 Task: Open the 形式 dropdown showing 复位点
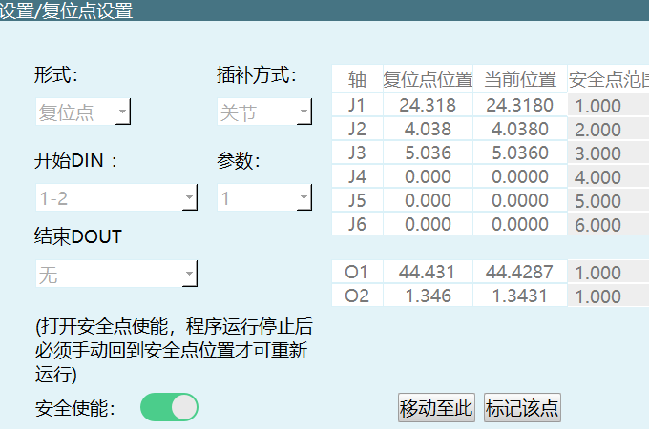pos(83,112)
